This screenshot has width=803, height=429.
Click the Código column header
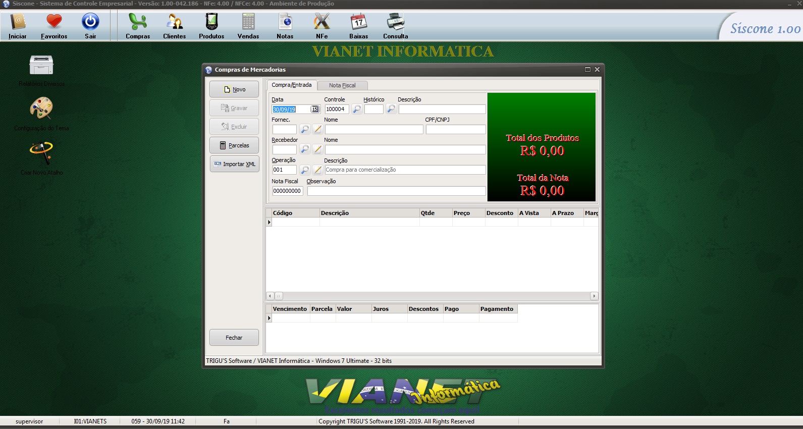[x=296, y=213]
